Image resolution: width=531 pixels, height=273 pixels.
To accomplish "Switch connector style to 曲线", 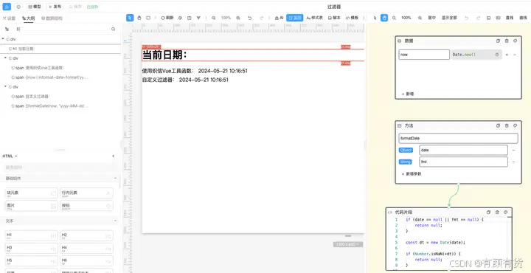I will (x=523, y=18).
